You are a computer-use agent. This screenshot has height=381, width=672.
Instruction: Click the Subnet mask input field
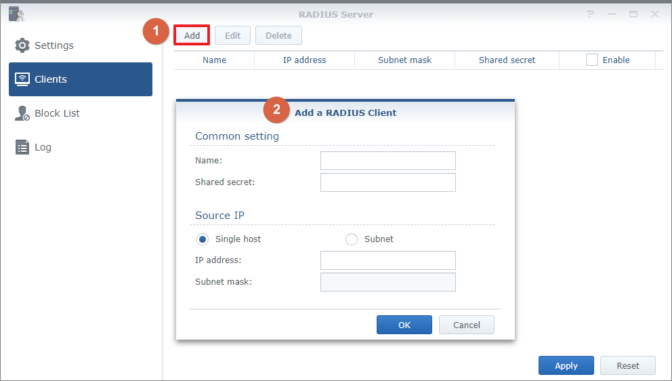point(388,282)
